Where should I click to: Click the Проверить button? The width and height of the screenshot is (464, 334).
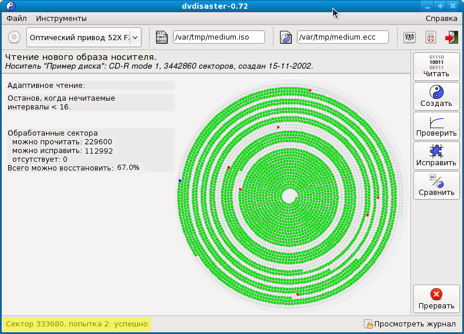[x=437, y=126]
